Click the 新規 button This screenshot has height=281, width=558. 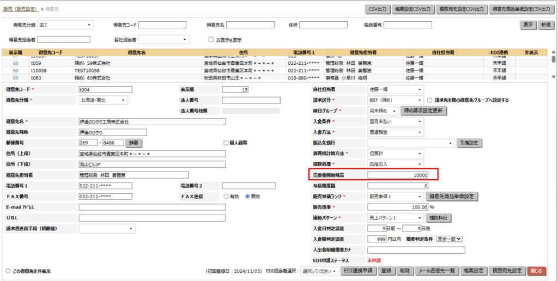(546, 25)
